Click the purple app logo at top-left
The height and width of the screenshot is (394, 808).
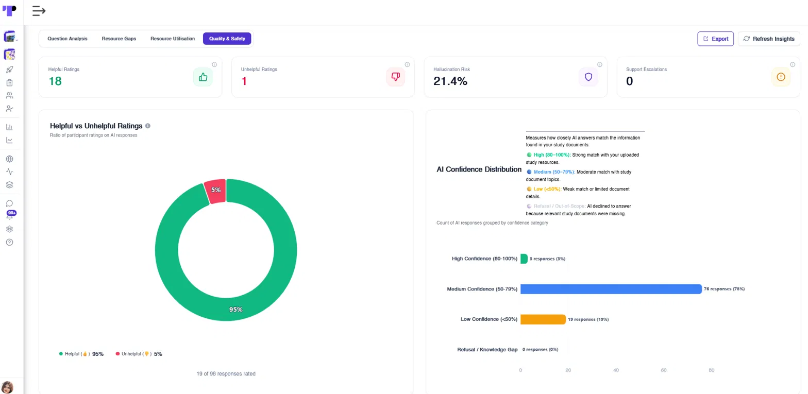click(x=9, y=10)
